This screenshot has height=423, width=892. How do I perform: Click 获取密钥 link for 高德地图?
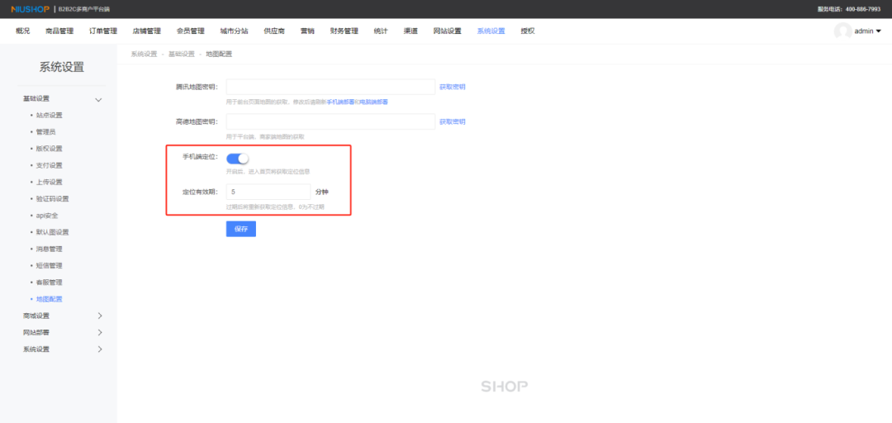[x=453, y=121]
